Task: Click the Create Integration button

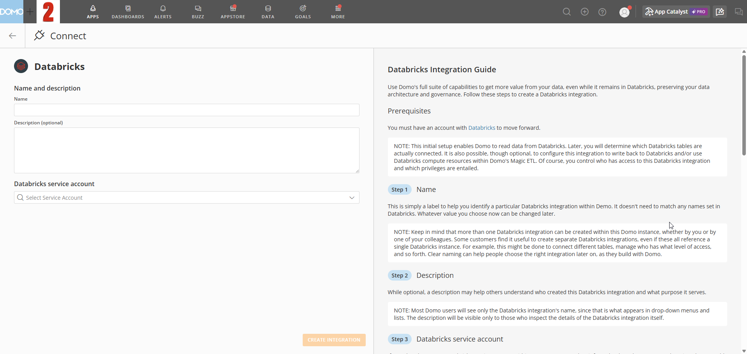Action: pyautogui.click(x=334, y=340)
